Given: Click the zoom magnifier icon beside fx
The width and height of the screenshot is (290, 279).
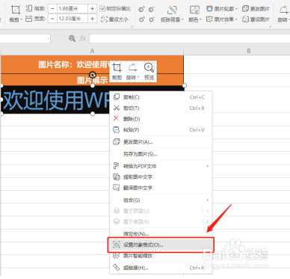Looking at the screenshot, I should coord(72,38).
